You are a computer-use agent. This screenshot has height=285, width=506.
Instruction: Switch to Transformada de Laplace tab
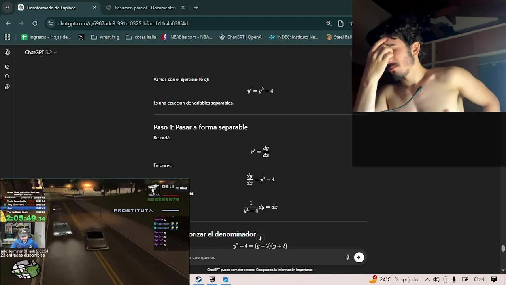click(57, 8)
